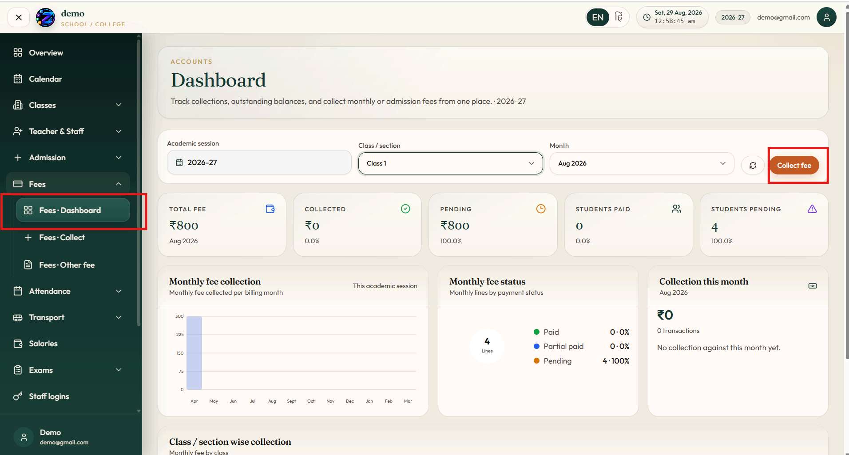Click the clock icon on Pending card
Image resolution: width=849 pixels, height=455 pixels.
click(541, 209)
